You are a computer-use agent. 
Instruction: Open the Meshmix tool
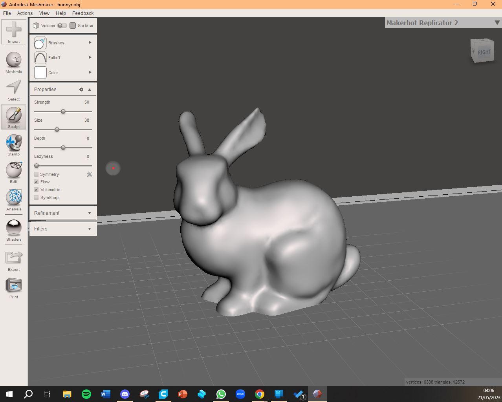pos(14,62)
